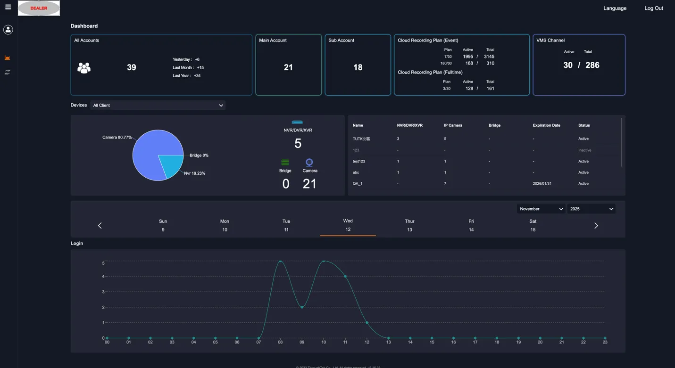675x368 pixels.
Task: Select Wed 12 in the week calendar
Action: 348,225
